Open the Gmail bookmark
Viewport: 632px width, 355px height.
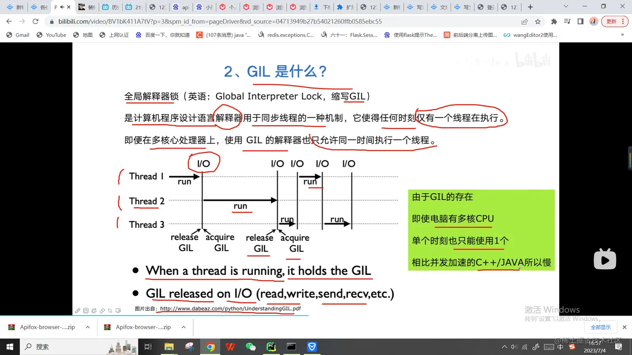point(18,35)
